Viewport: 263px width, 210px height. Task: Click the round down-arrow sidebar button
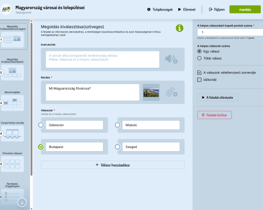pyautogui.click(x=22, y=203)
